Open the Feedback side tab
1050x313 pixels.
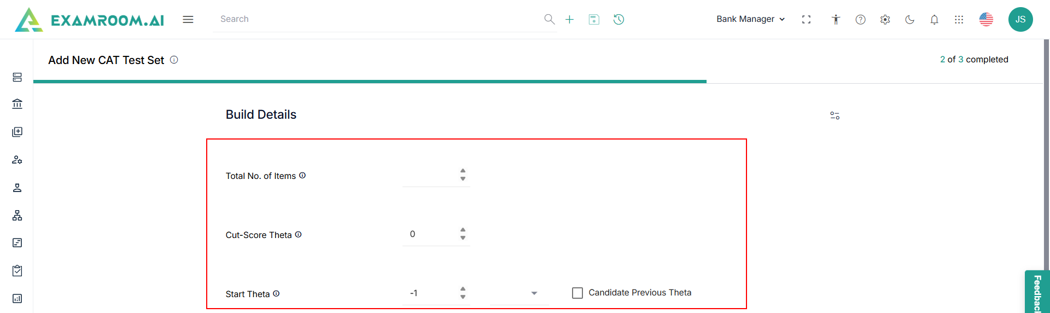point(1037,293)
